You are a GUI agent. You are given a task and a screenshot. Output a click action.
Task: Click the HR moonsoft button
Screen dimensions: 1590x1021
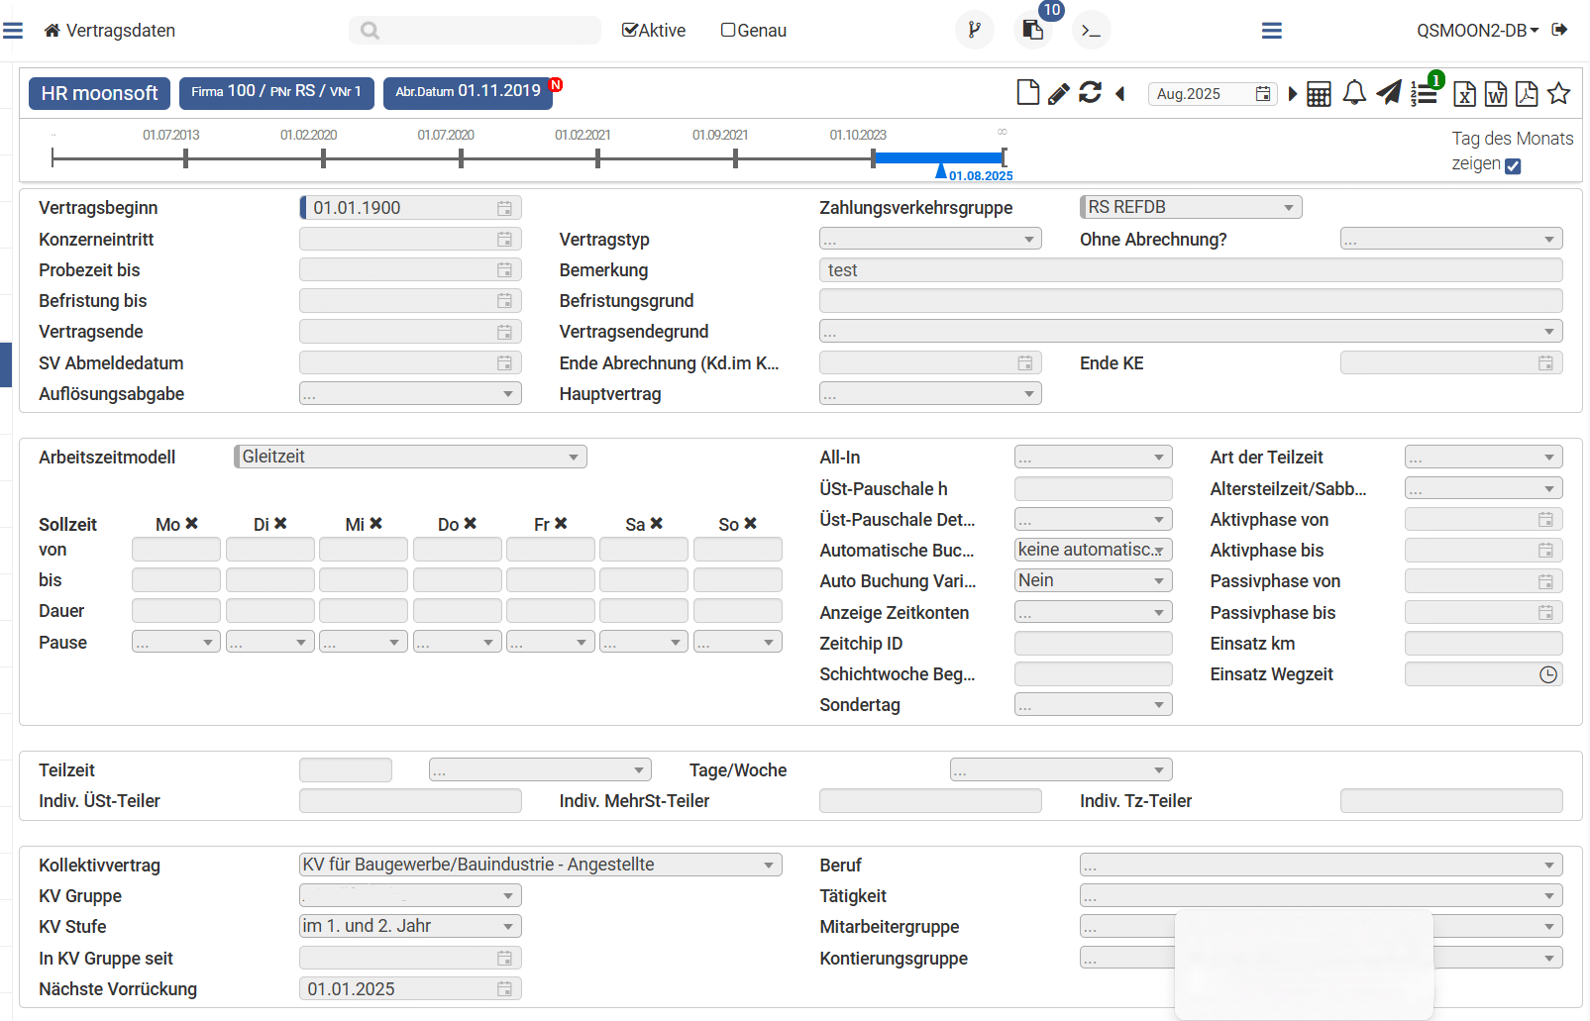99,93
